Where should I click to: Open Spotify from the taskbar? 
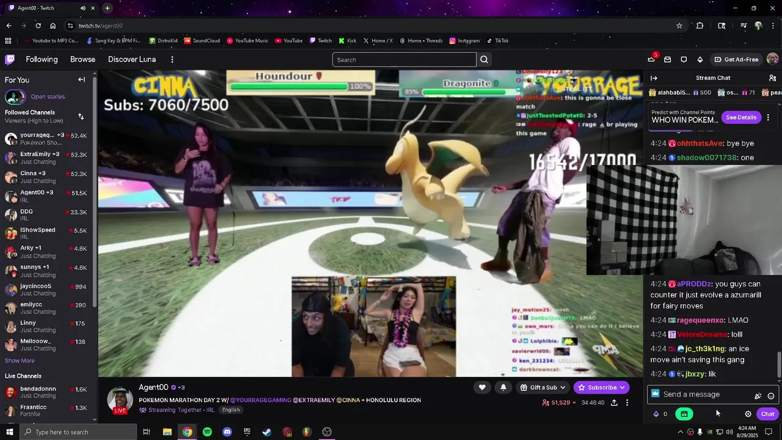point(207,432)
